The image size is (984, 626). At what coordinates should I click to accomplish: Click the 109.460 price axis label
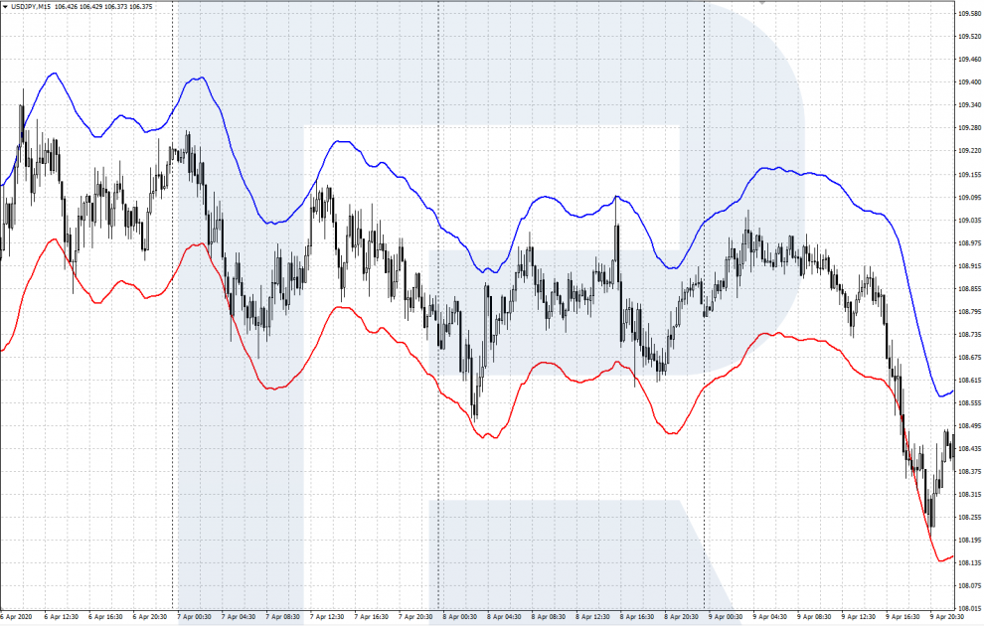[968, 60]
